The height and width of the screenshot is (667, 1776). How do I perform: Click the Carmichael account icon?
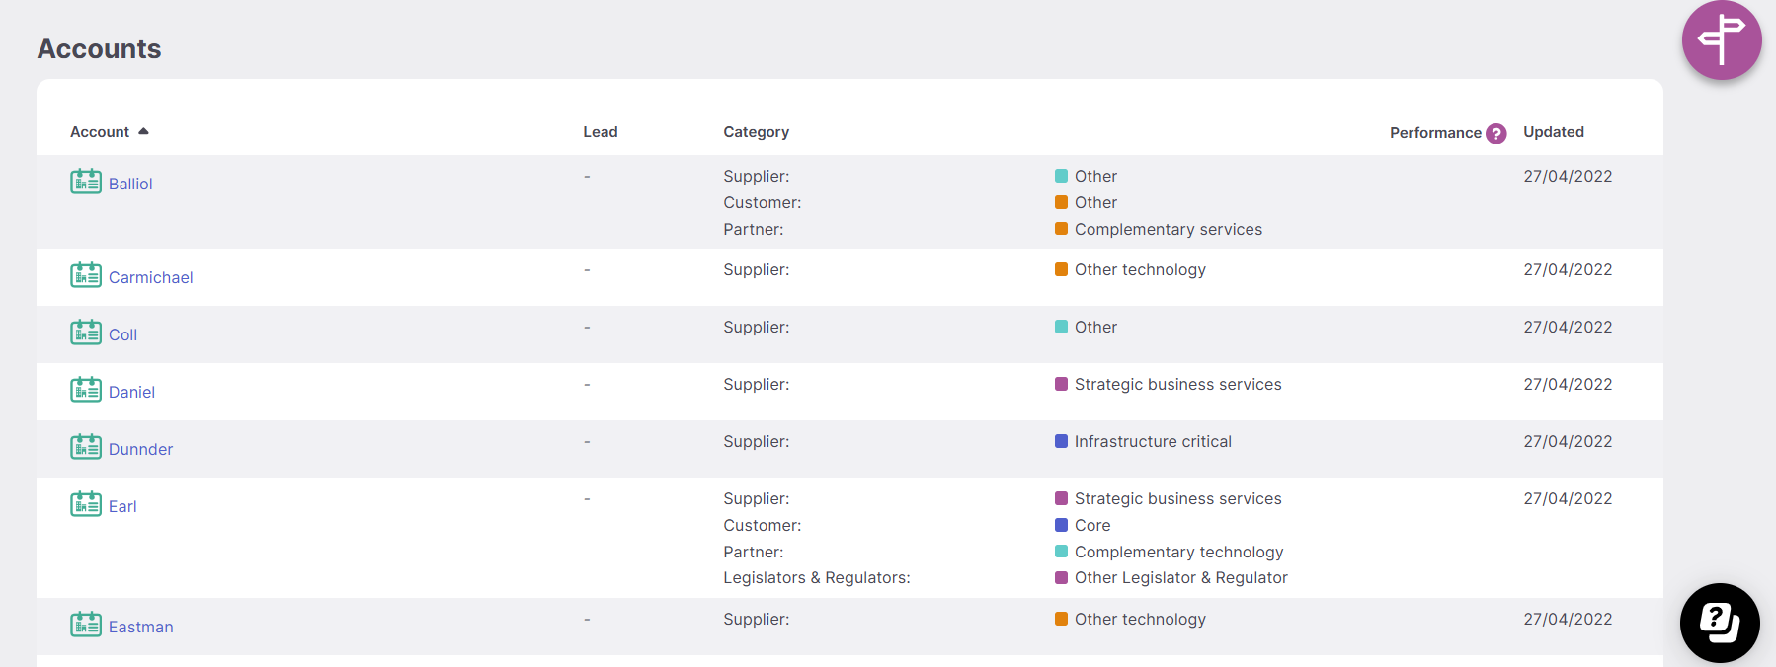coord(86,275)
